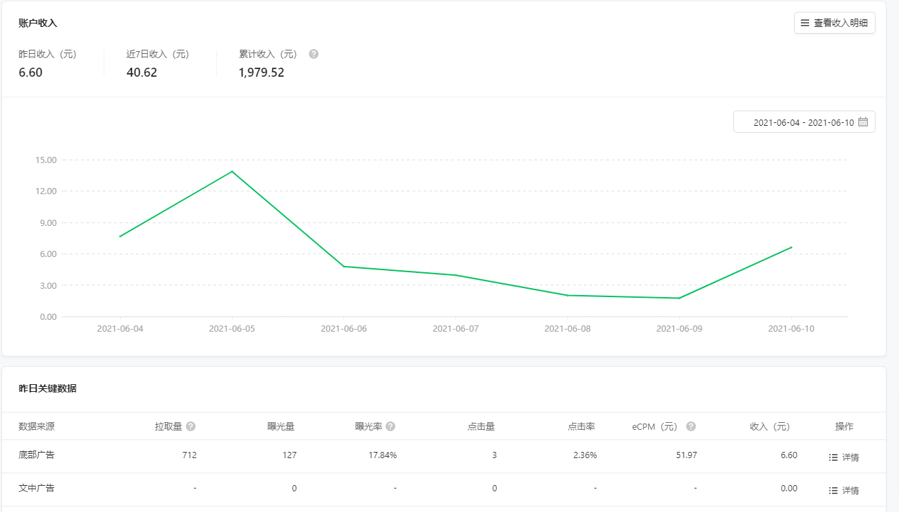
Task: Open the 查看收入明细 income details button
Action: pos(834,23)
